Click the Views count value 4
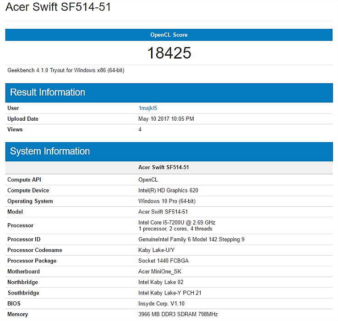Screen dimensions: 338x321 (x=140, y=129)
